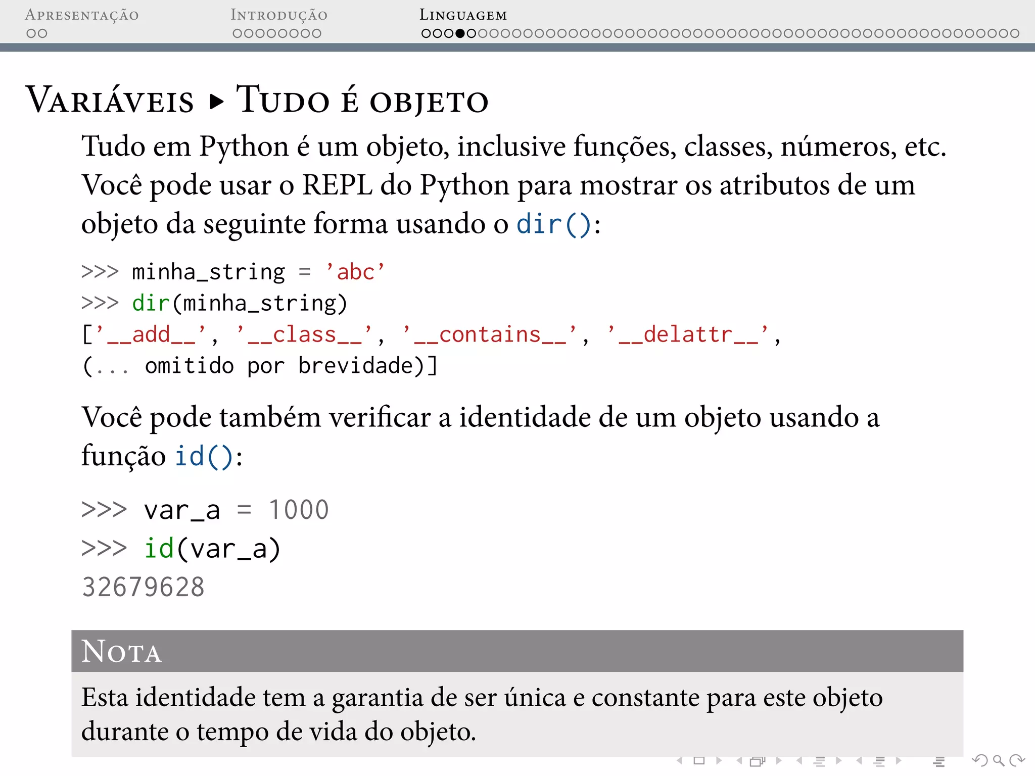This screenshot has height=776, width=1035.
Task: Select last slide dot under Linguagem
Action: coord(1014,33)
